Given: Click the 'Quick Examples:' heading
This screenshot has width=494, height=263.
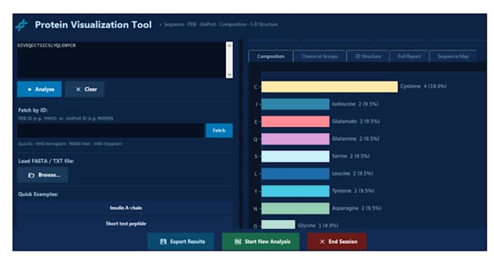Looking at the screenshot, I should pos(38,194).
